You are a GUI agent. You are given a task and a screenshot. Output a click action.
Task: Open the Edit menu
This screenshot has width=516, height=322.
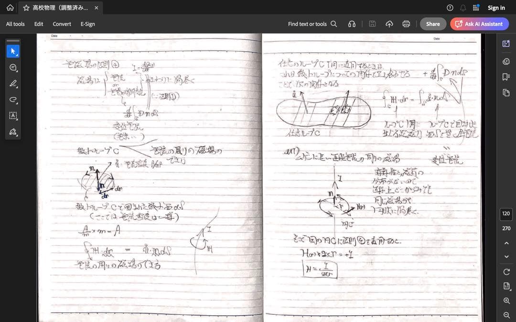pyautogui.click(x=38, y=24)
